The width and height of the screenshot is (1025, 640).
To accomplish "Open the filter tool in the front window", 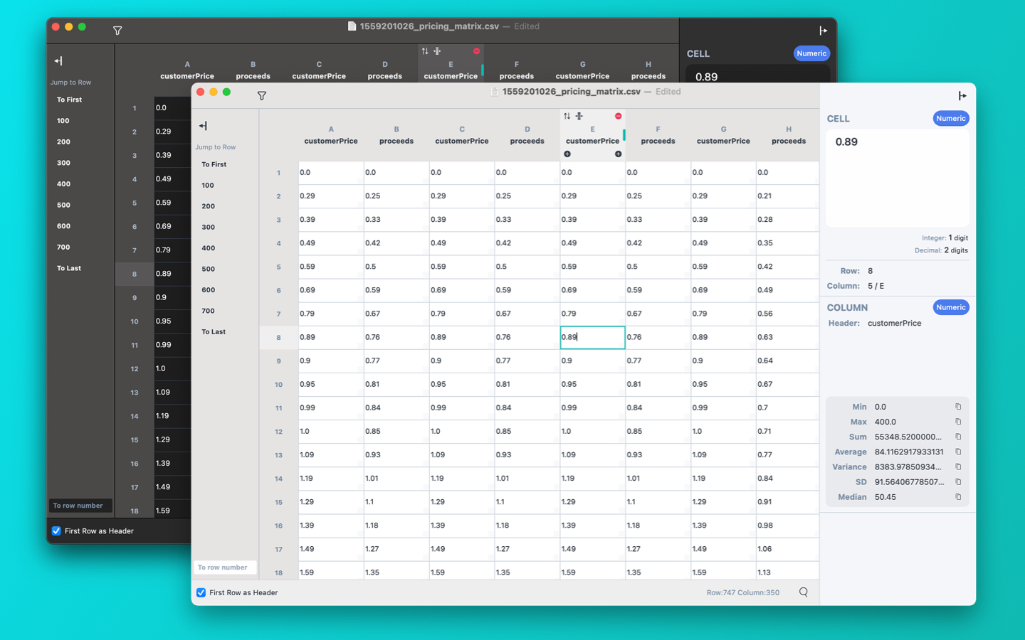I will click(262, 95).
